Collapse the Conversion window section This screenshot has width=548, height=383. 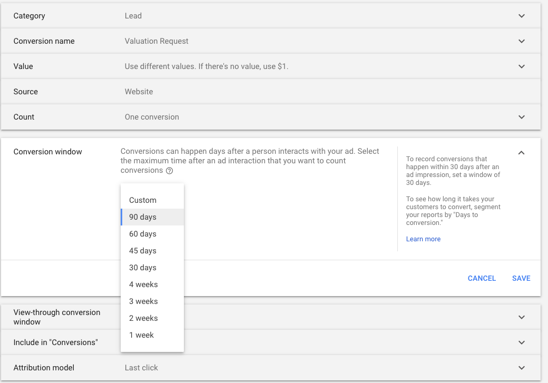coord(521,153)
